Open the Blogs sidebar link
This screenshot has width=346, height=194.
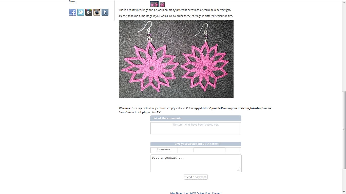[x=72, y=1]
